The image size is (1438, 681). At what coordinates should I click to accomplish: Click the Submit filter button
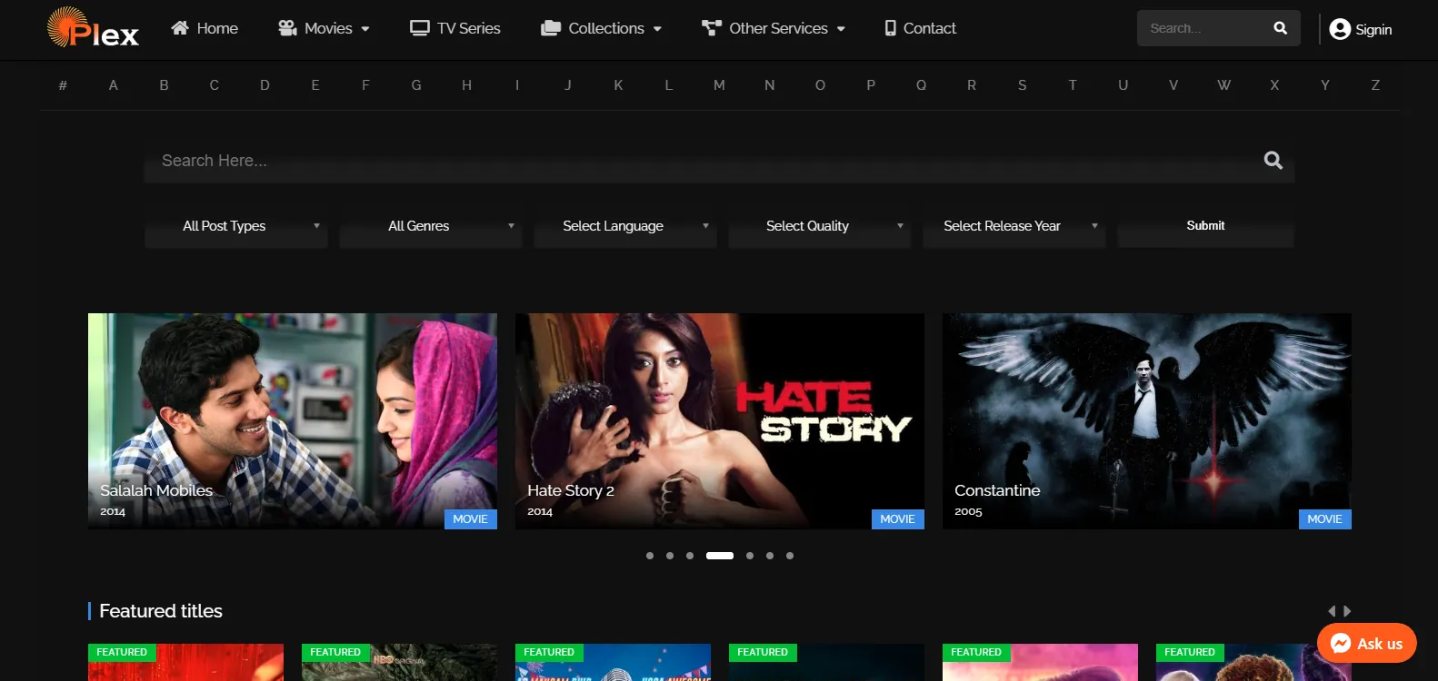[1205, 226]
